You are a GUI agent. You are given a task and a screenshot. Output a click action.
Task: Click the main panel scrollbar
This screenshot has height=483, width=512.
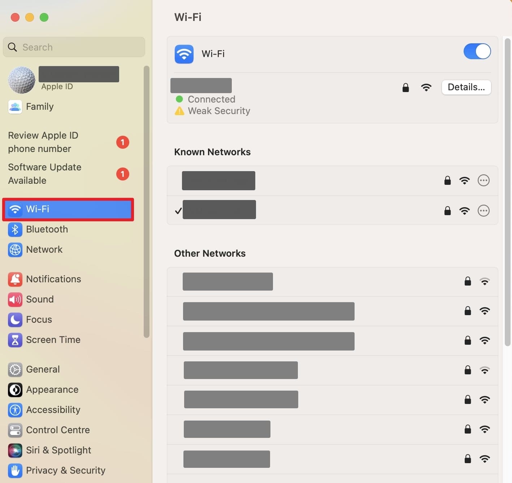(507, 192)
